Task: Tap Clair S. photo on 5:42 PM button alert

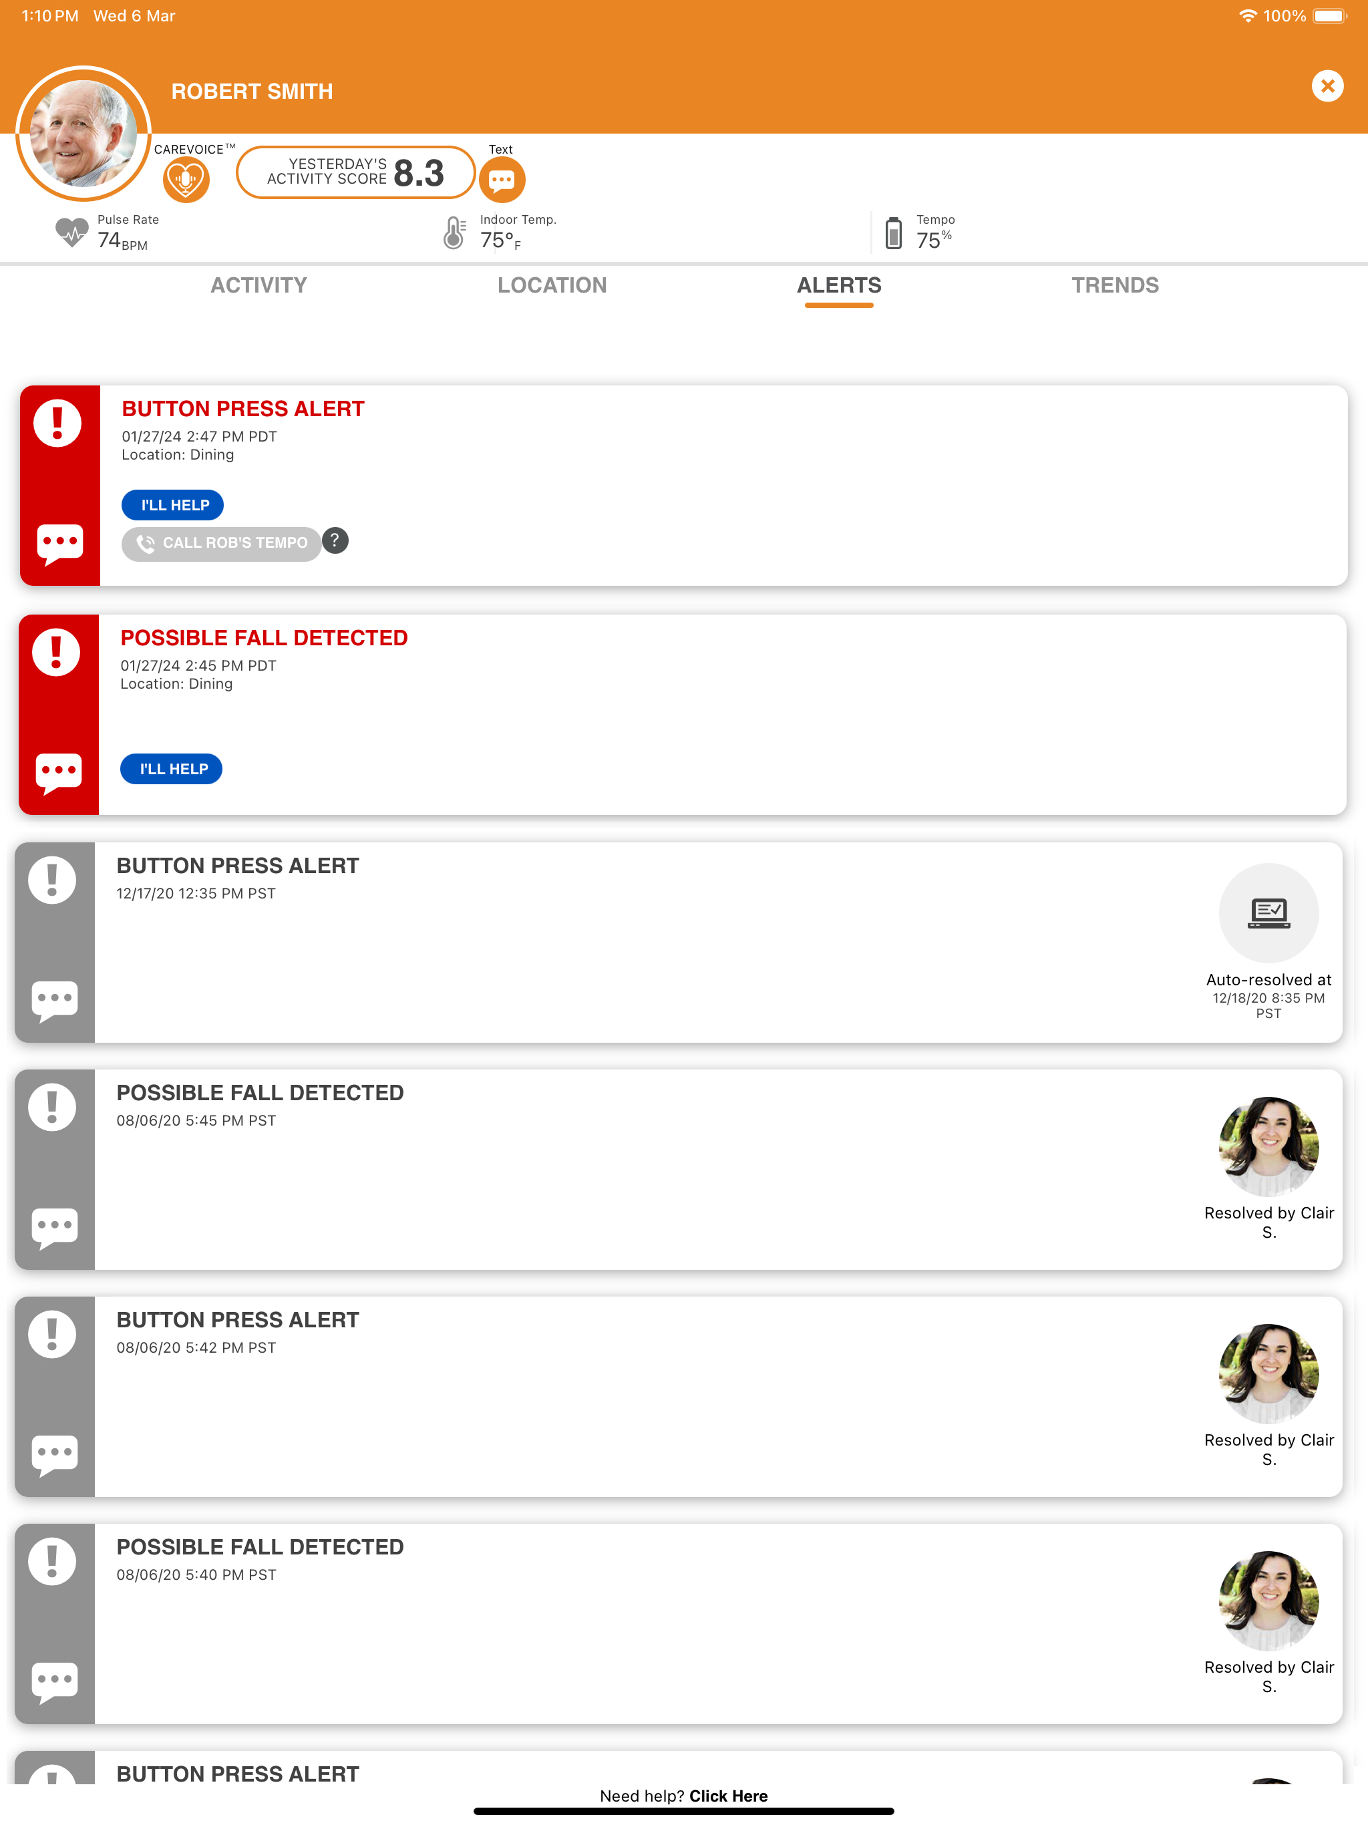Action: point(1268,1373)
